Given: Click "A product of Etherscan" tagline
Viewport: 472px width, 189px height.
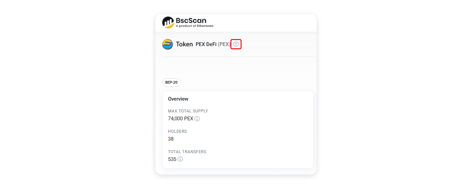Looking at the screenshot, I should pos(194,26).
